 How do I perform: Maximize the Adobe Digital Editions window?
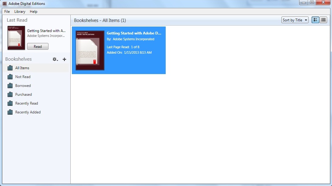click(312, 2)
